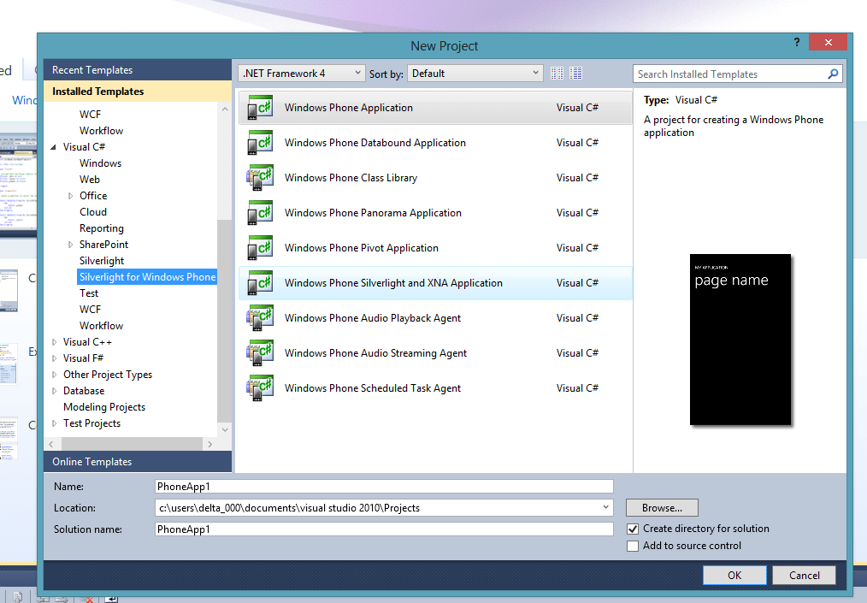Switch to small icons view
867x603 pixels.
pyautogui.click(x=557, y=73)
